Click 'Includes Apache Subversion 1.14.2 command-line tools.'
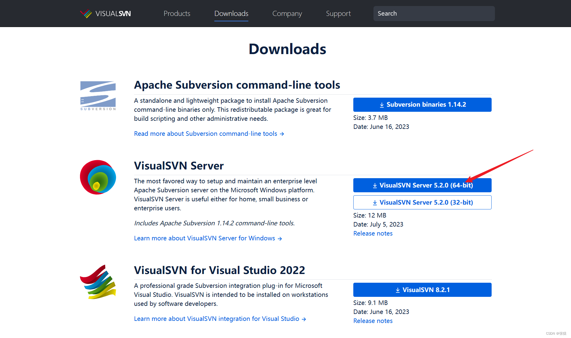 [x=214, y=223]
